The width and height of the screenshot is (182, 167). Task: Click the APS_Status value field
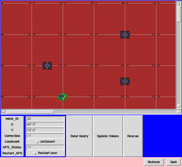click(x=45, y=147)
